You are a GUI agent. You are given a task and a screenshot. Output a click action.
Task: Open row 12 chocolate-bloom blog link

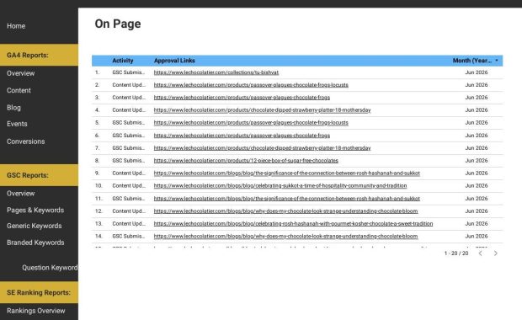(285, 211)
